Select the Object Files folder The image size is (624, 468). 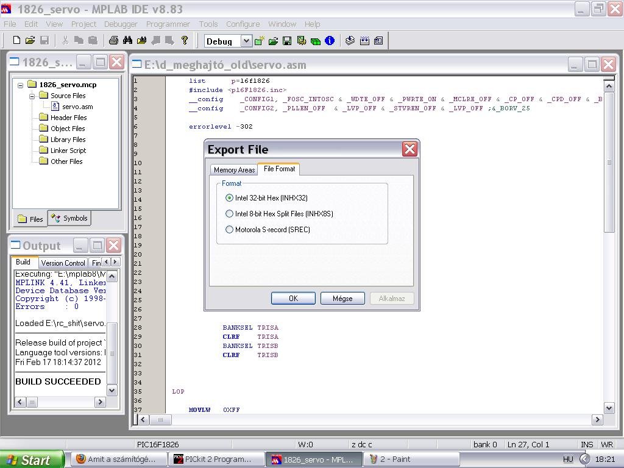click(x=68, y=129)
